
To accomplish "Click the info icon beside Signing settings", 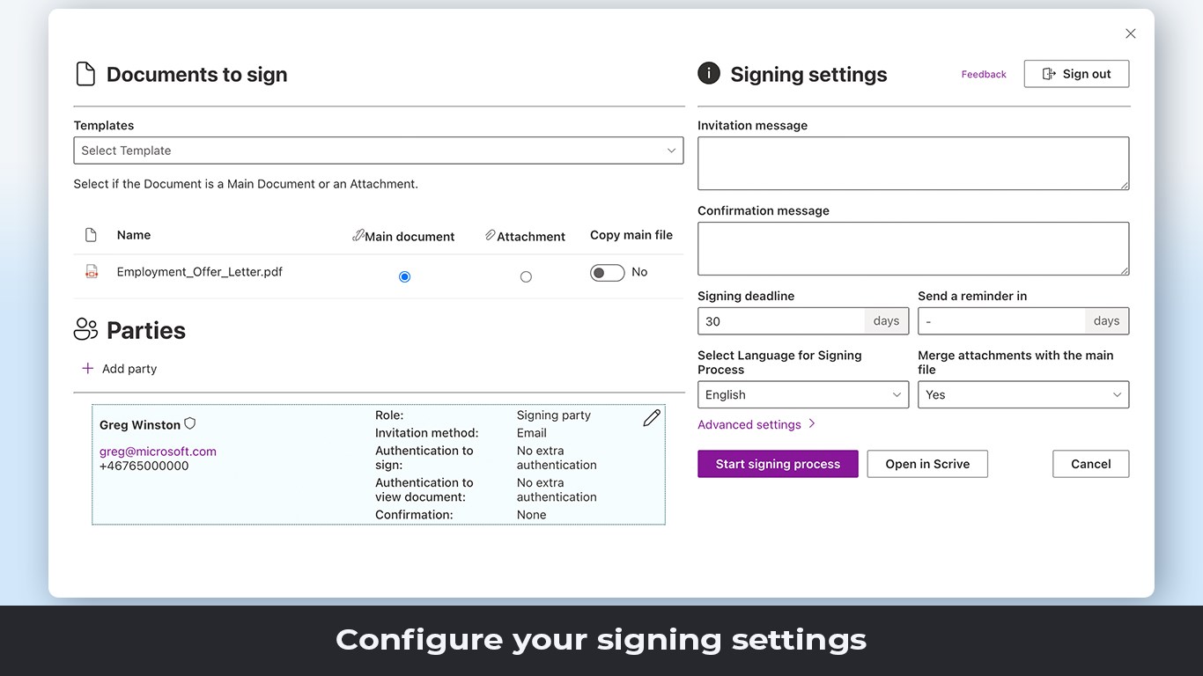I will (x=709, y=74).
